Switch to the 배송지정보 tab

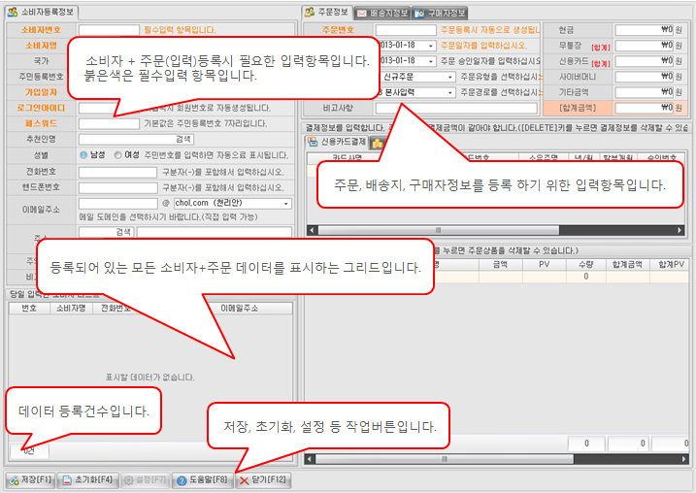[x=382, y=14]
